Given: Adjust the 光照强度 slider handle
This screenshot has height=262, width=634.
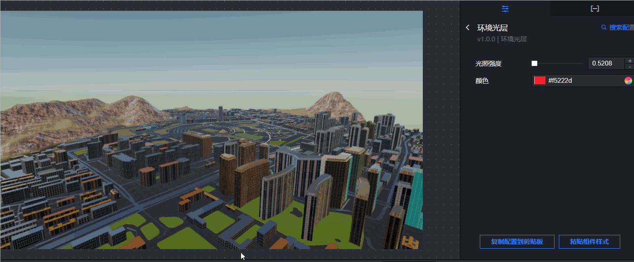Looking at the screenshot, I should click(x=534, y=63).
